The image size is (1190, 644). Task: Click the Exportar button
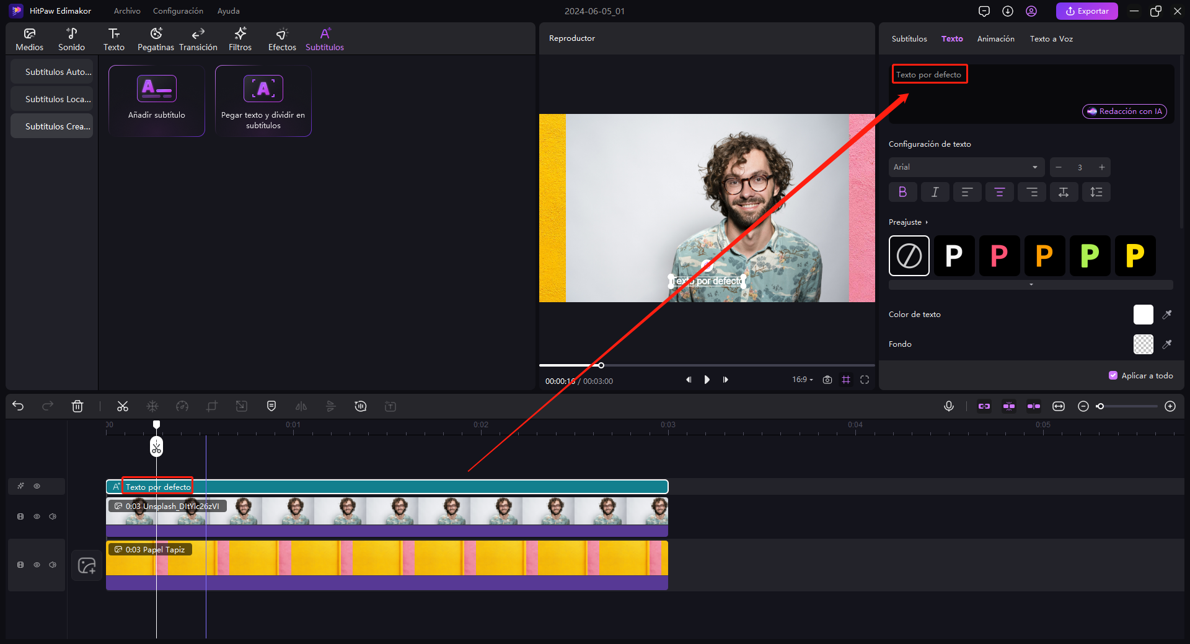click(1086, 11)
